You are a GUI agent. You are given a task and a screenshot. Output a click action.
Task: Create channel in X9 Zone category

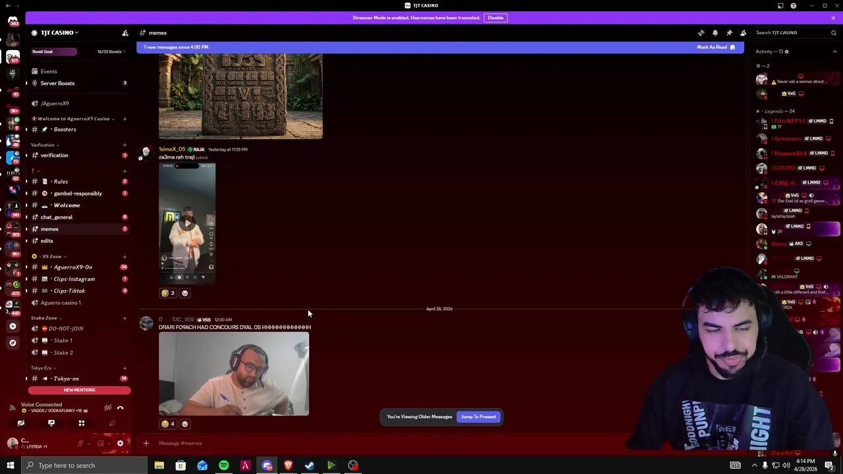pos(124,256)
